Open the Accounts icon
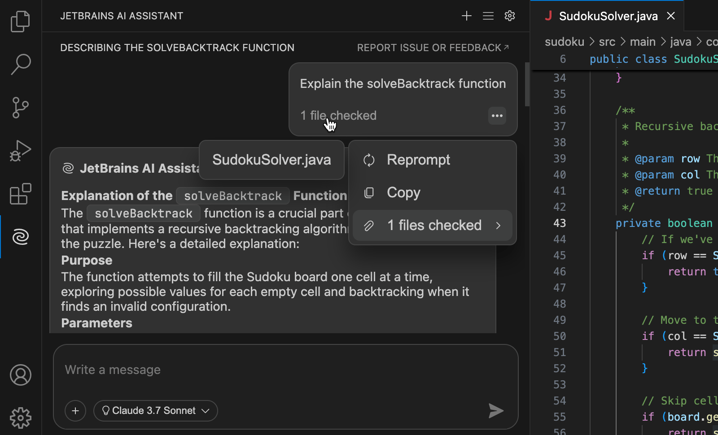Image resolution: width=718 pixels, height=435 pixels. (x=20, y=375)
